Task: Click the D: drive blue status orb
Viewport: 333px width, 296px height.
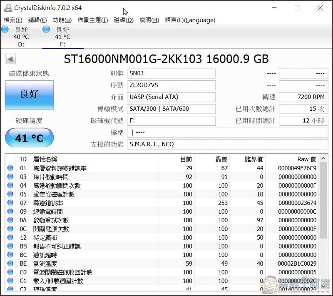Action: 5,29
